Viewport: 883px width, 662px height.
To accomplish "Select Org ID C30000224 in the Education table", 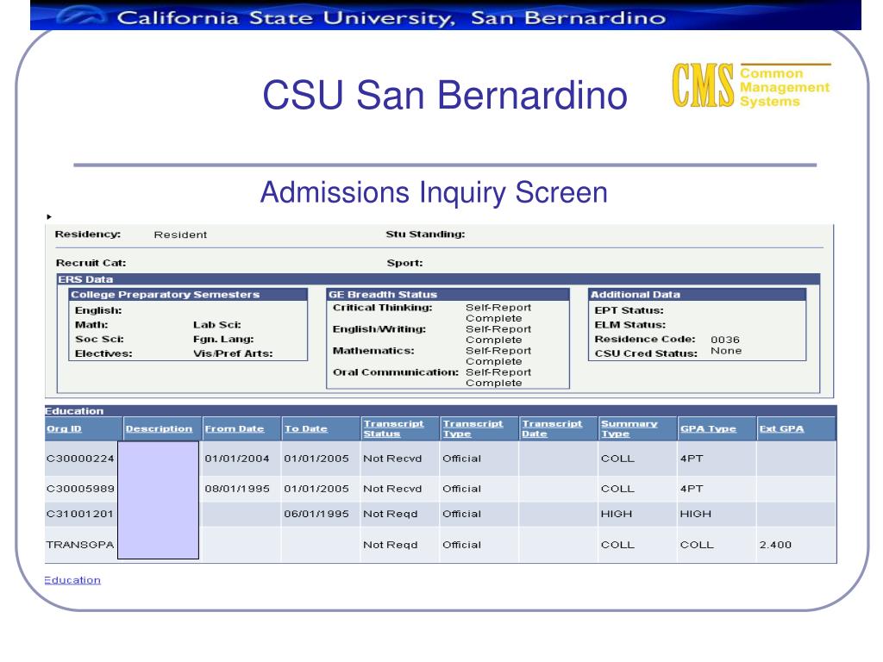I will (80, 459).
